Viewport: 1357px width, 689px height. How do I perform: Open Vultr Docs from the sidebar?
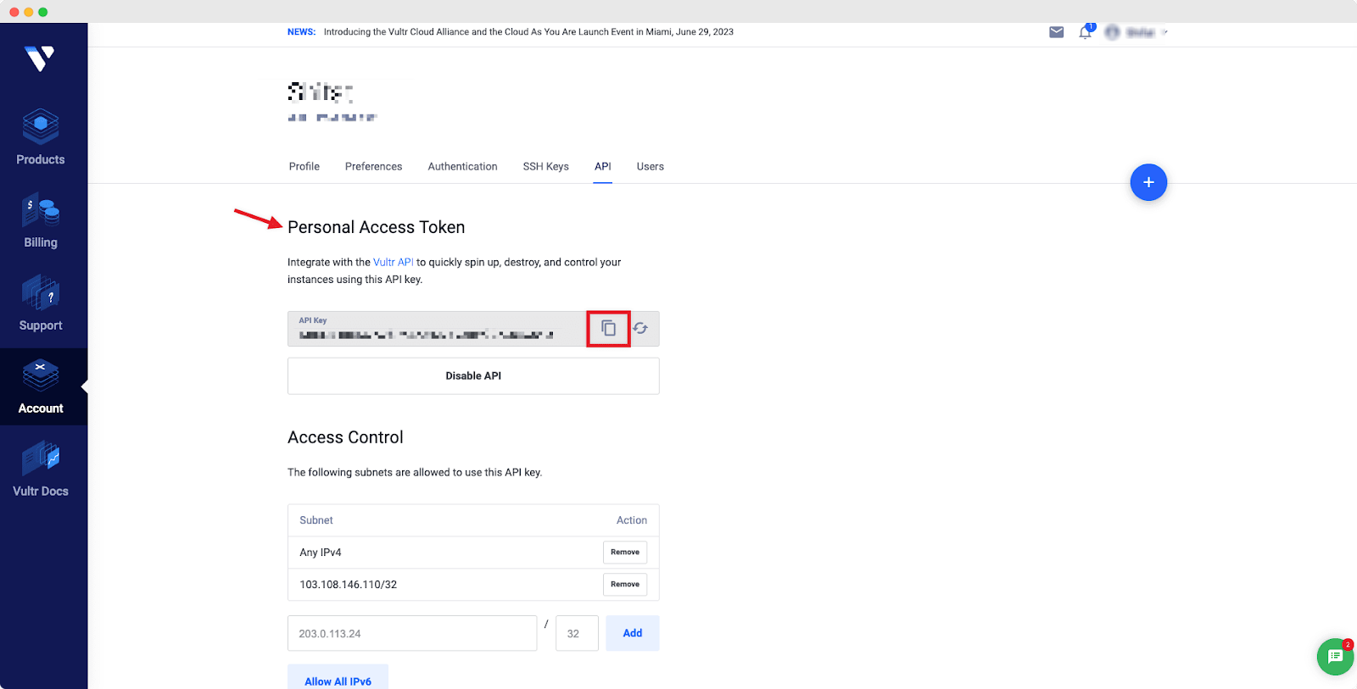point(40,469)
